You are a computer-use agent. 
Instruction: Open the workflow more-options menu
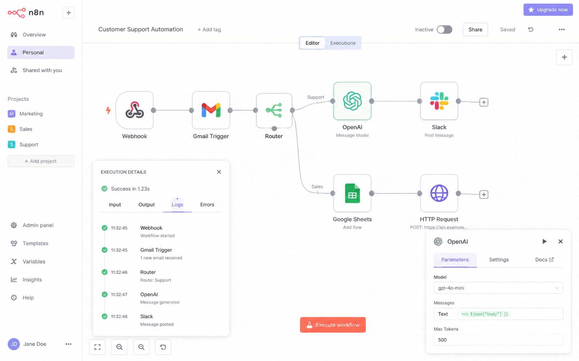[562, 30]
